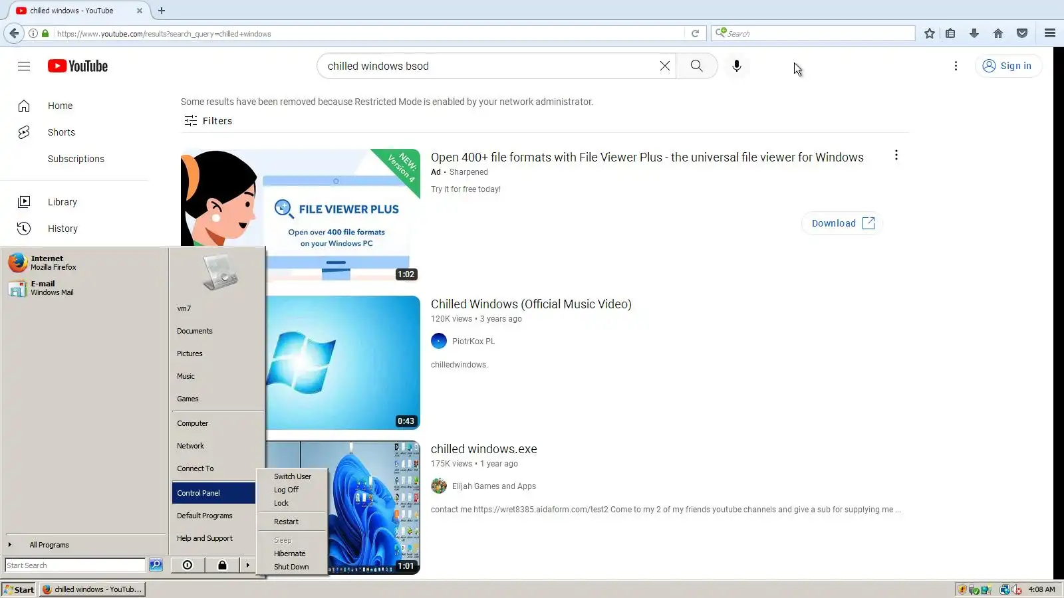Show bookmarks list in Firefox toolbar
The image size is (1064, 598).
[x=950, y=33]
